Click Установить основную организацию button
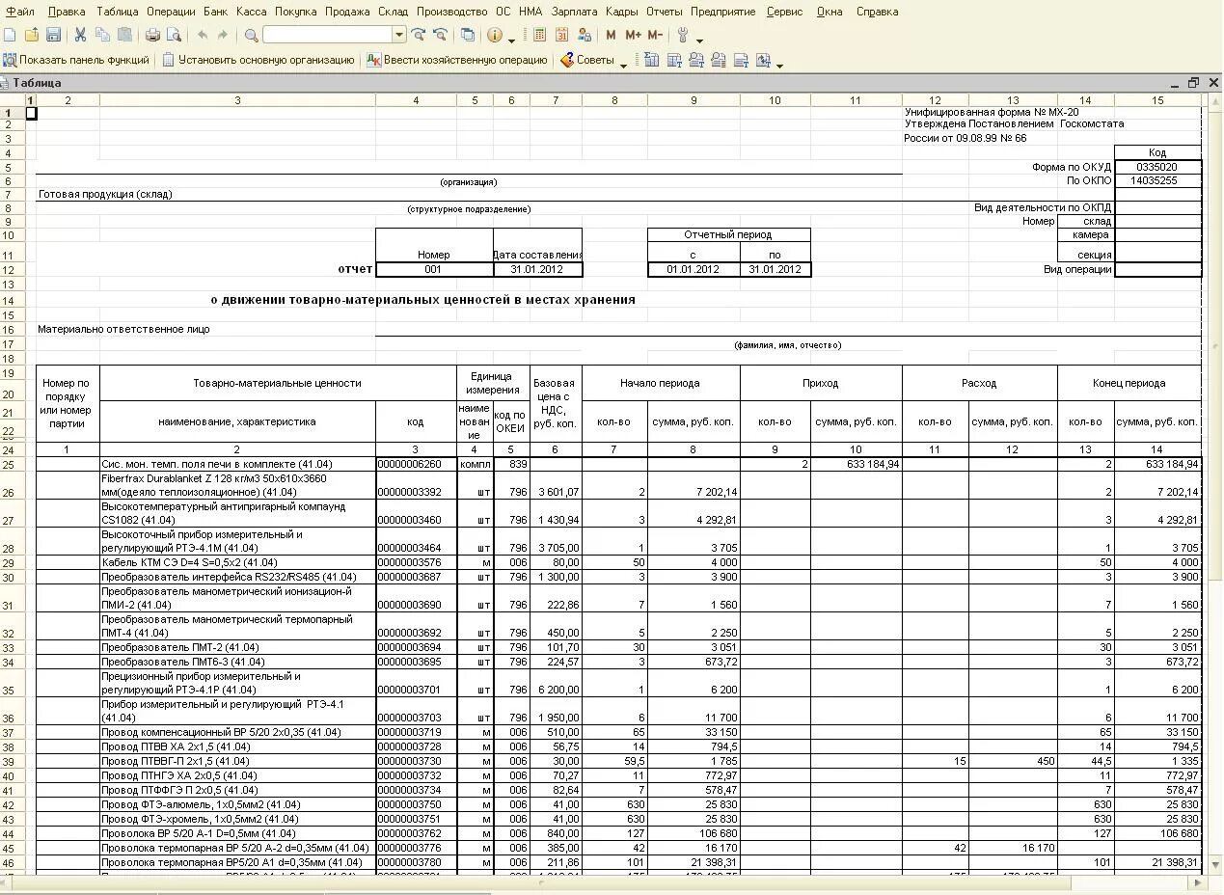Screen dimensions: 1224x895 258,60
